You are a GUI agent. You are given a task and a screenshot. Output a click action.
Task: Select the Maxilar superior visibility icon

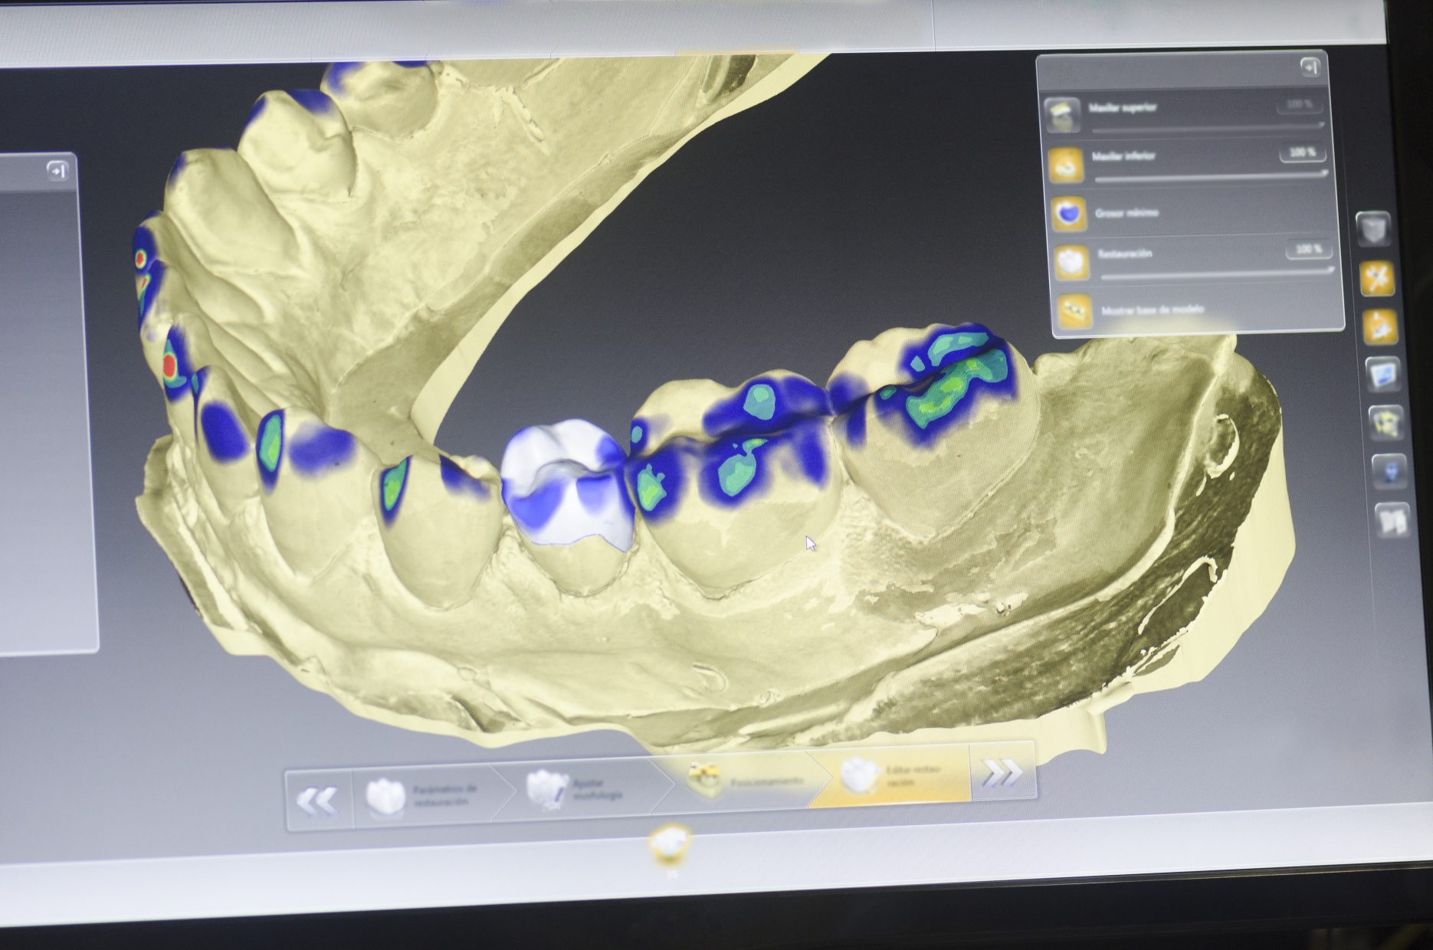pyautogui.click(x=1064, y=116)
